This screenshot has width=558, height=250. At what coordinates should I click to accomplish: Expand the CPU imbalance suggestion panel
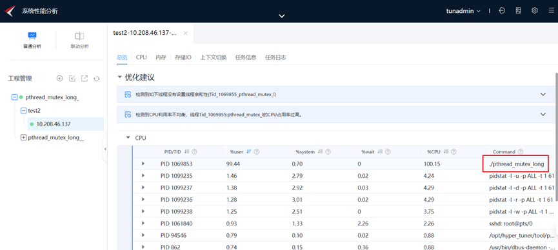(x=543, y=114)
